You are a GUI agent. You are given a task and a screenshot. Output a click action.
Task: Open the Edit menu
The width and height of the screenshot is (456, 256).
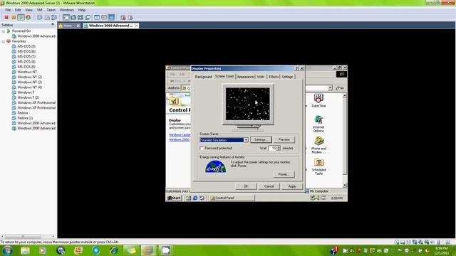[18, 10]
